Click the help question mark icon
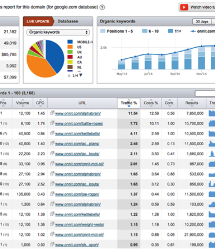Image resolution: width=215 pixels, height=249 pixels. 102,7
